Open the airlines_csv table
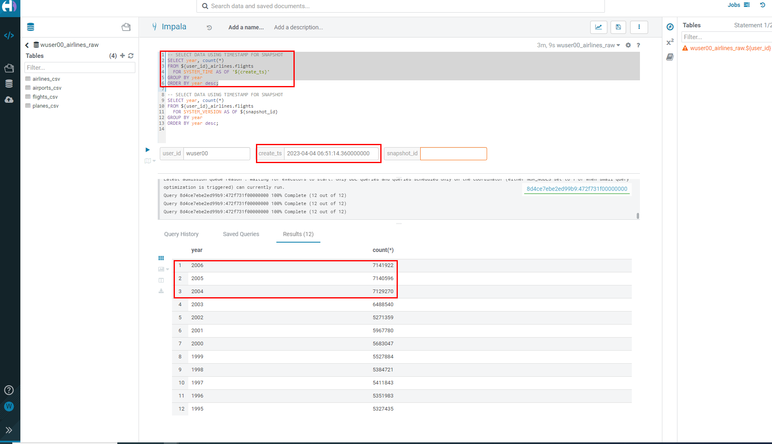This screenshot has width=772, height=444. [x=46, y=79]
